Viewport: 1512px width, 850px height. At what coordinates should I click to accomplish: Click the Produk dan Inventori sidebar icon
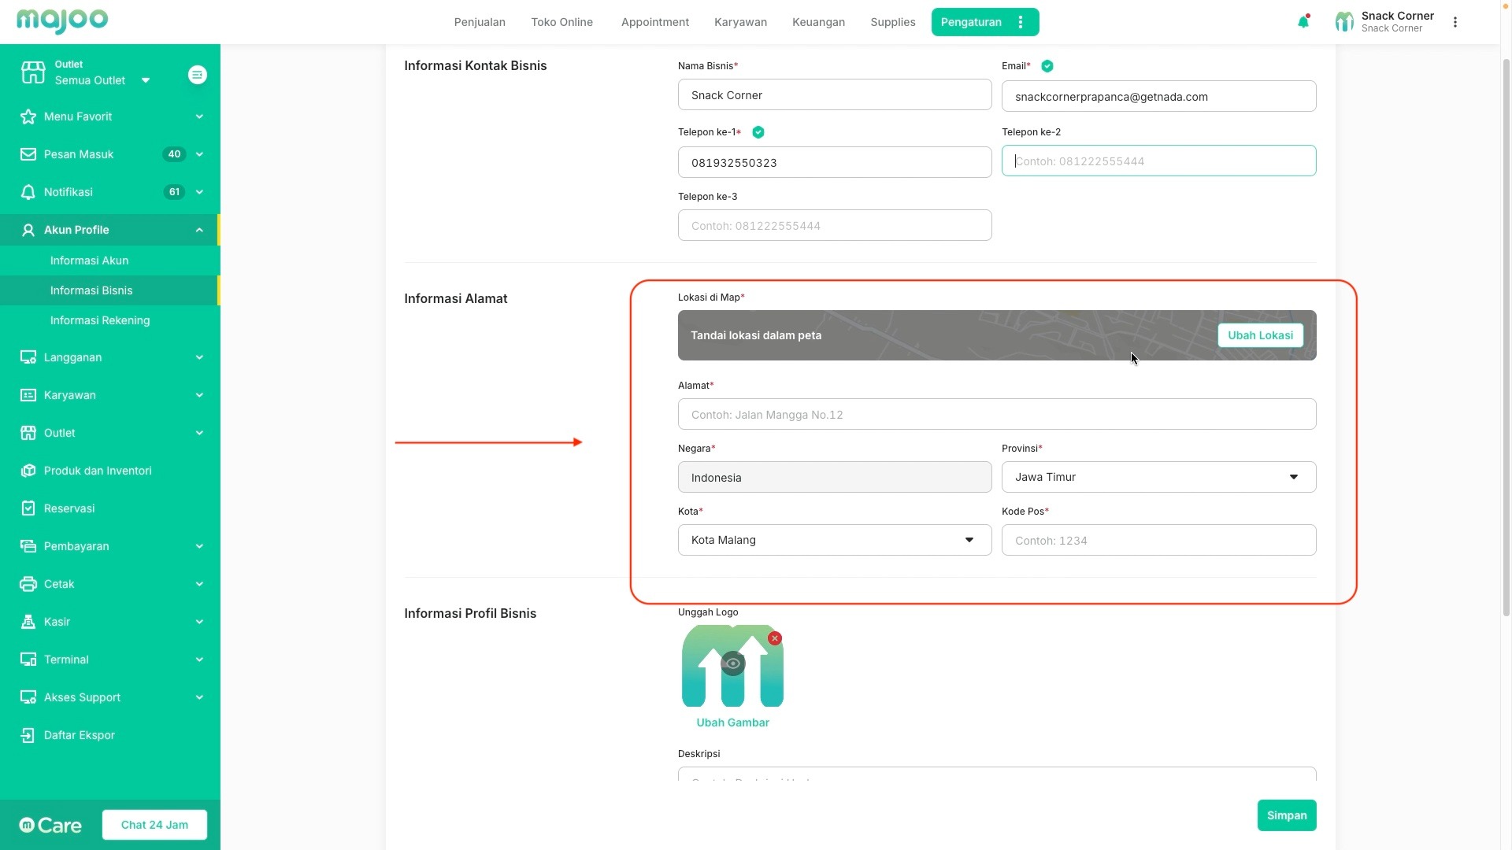pos(28,471)
